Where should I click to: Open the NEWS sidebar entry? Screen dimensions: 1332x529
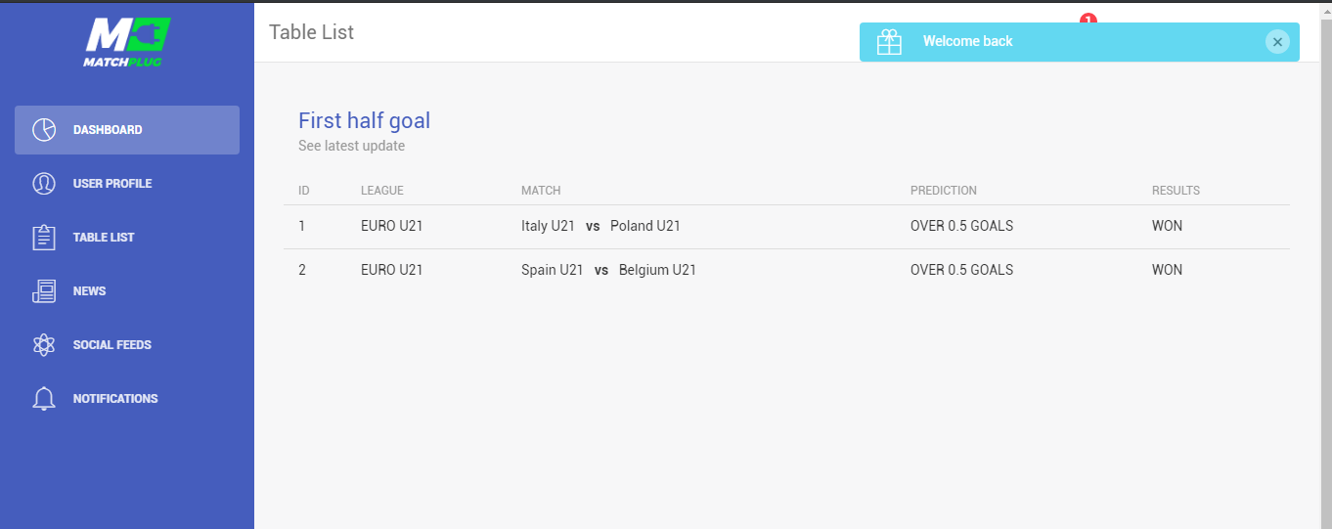[127, 291]
